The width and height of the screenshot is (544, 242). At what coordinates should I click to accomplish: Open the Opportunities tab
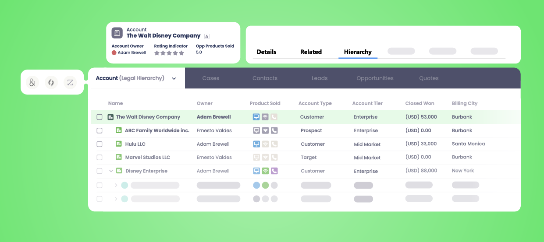click(375, 78)
